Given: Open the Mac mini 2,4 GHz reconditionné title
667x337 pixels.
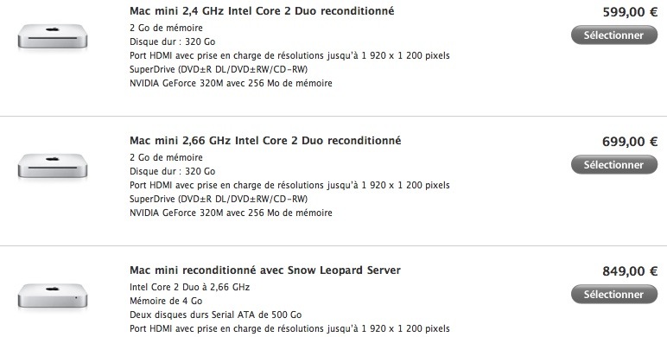Looking at the screenshot, I should coord(262,11).
